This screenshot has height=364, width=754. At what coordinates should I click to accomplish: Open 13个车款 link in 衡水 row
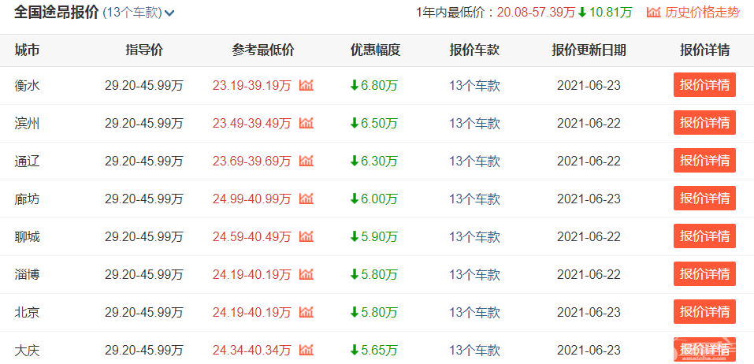[474, 86]
